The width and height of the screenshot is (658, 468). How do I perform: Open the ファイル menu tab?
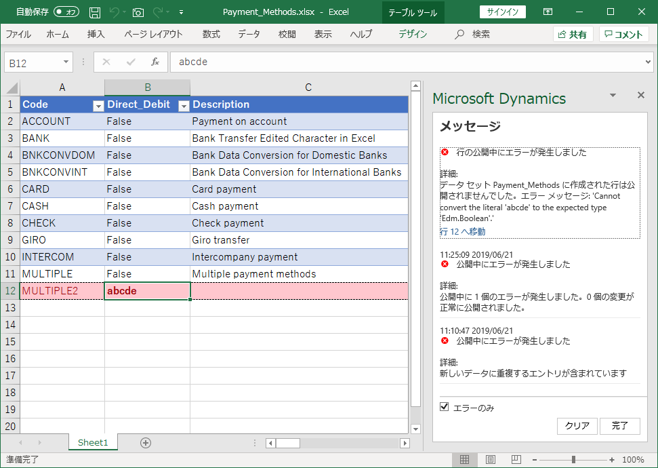18,34
